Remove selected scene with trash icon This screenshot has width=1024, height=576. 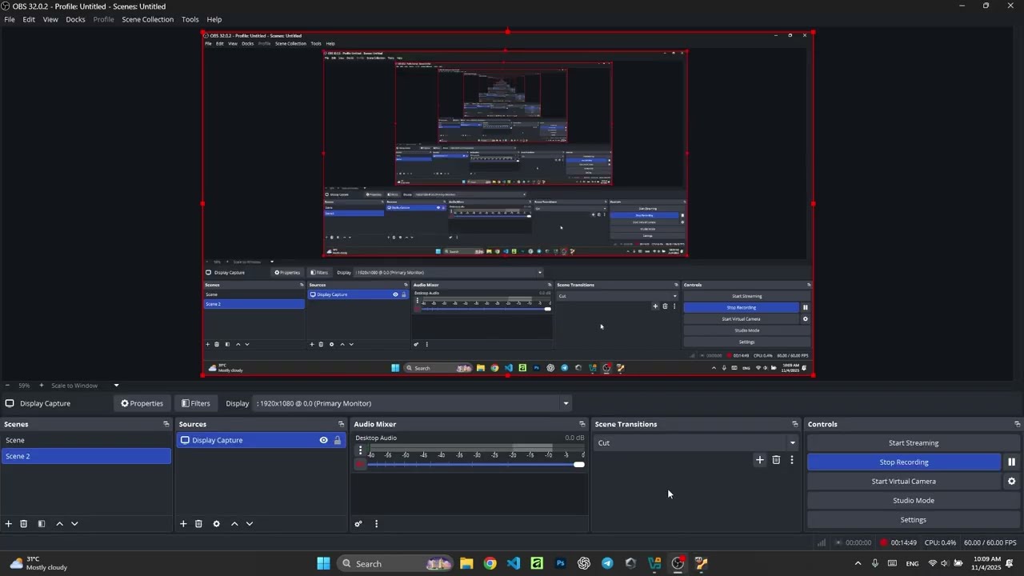pyautogui.click(x=24, y=524)
